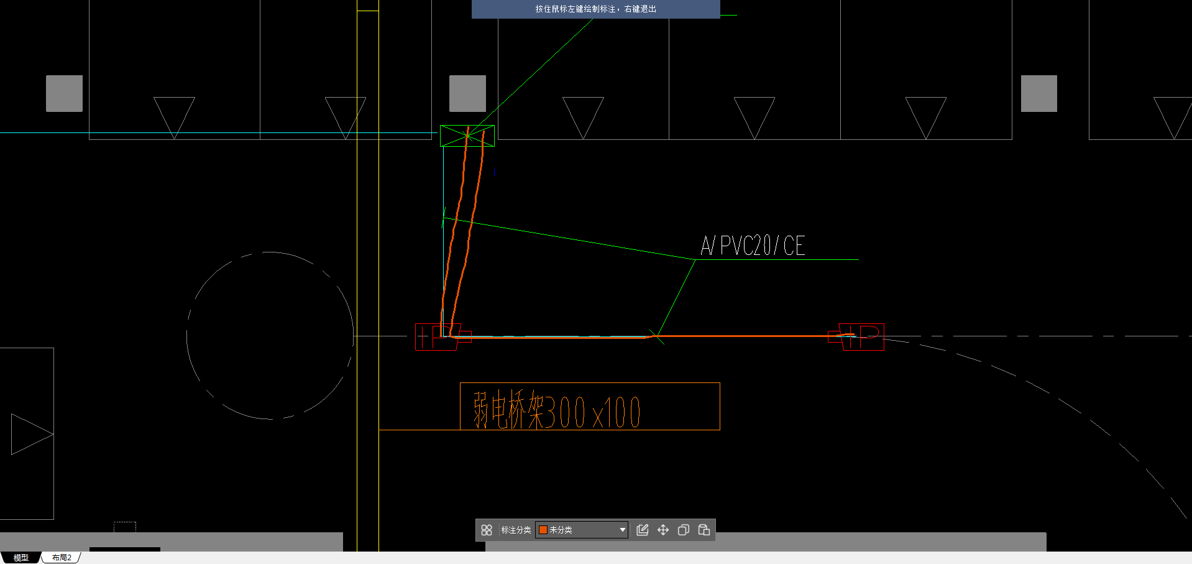Select the green crossed junction box symbol
This screenshot has height=564, width=1192.
point(467,136)
